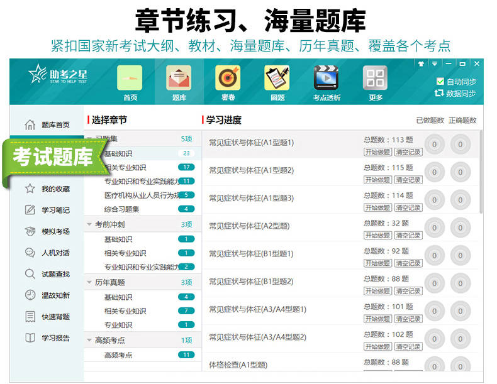Collapse the 历年真题 tree section
497x384 pixels.
89,283
